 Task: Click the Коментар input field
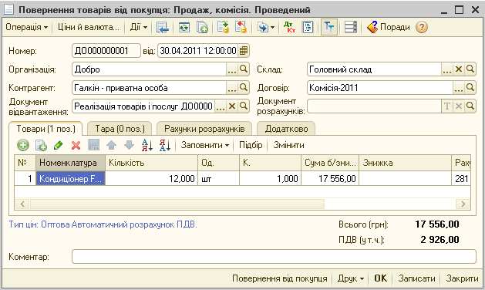274,257
